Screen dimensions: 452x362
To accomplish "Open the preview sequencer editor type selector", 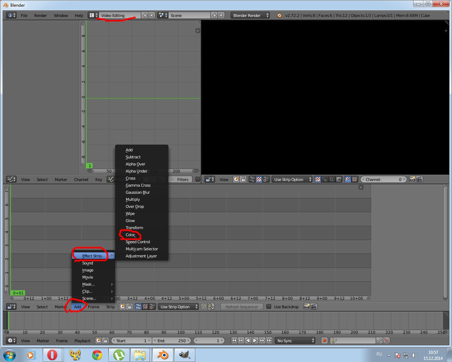I will pyautogui.click(x=210, y=179).
